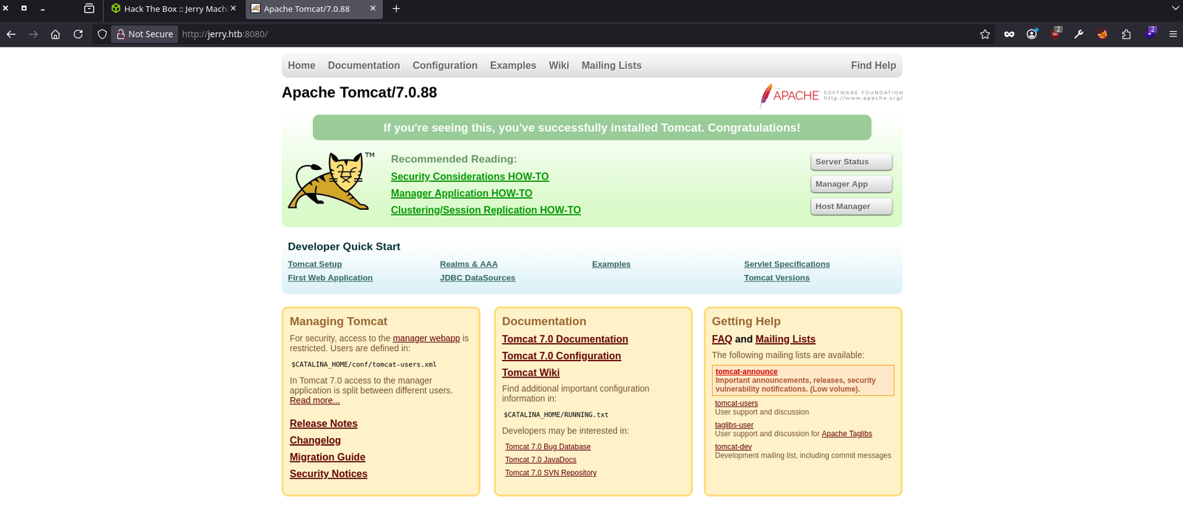Click the Apache Software Foundation feather logo
Image resolution: width=1183 pixels, height=507 pixels.
[x=831, y=95]
